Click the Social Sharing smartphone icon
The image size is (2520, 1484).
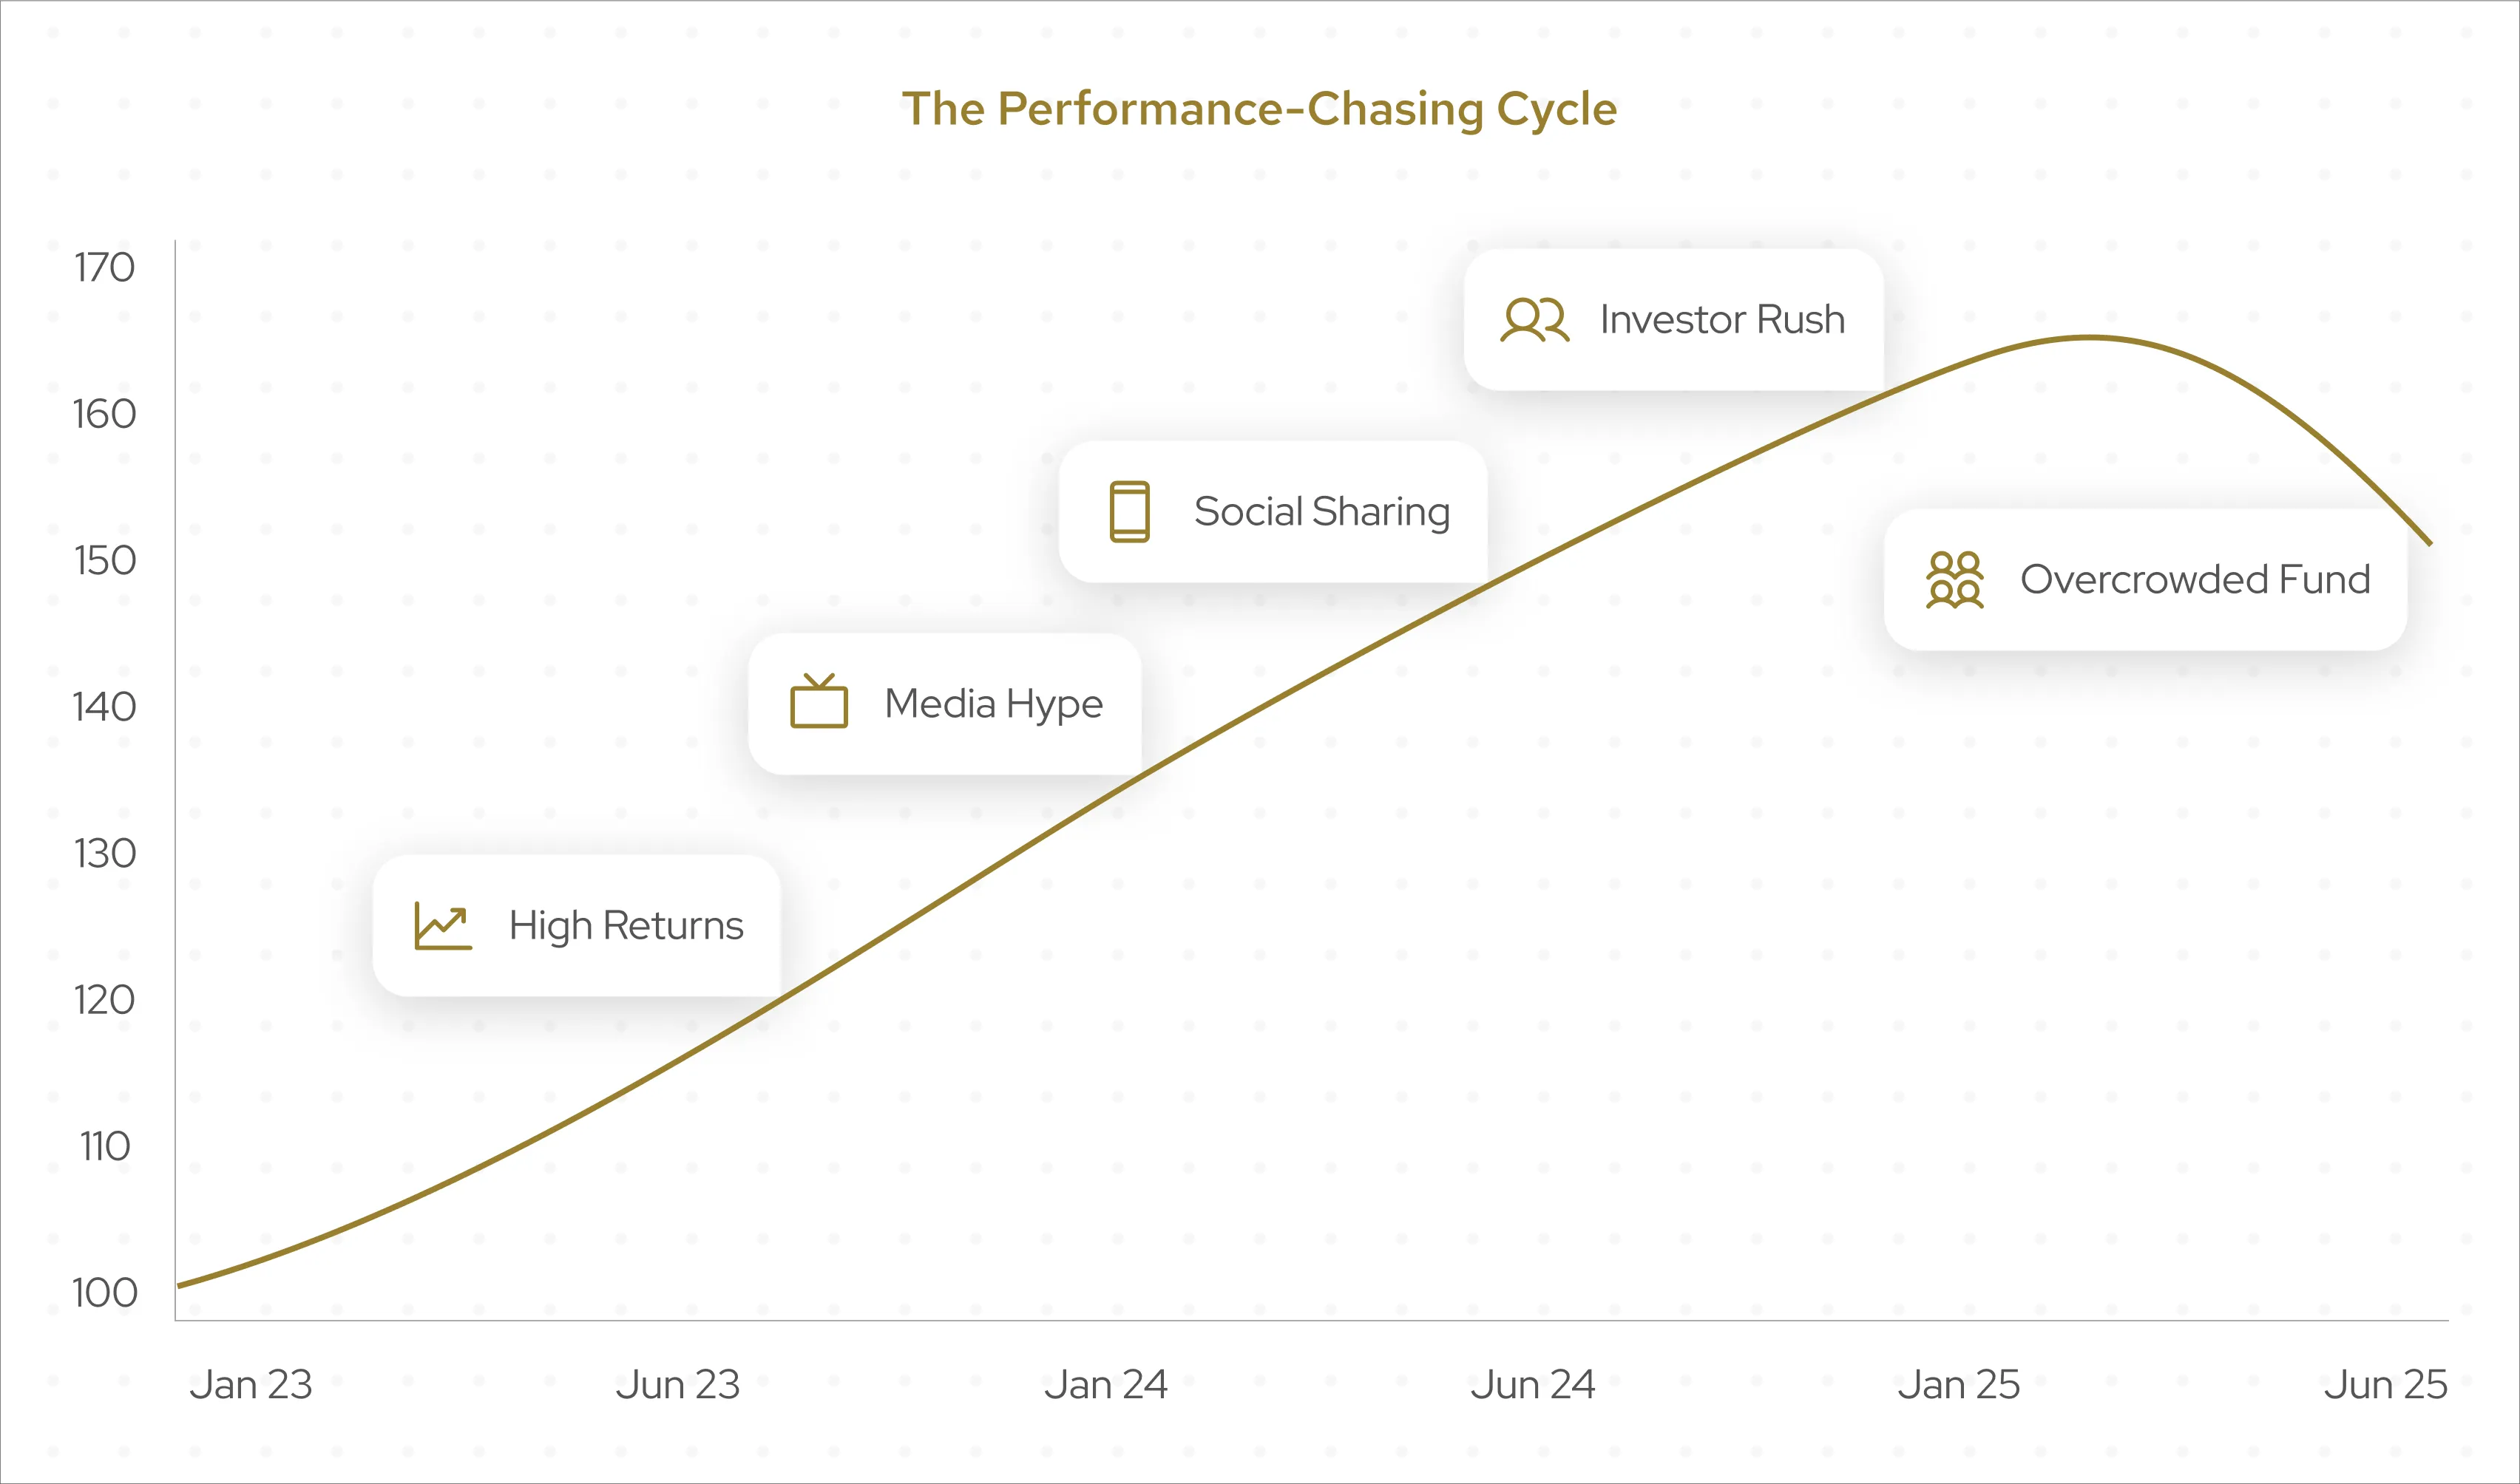(1129, 512)
